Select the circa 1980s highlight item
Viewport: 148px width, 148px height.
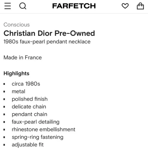click(x=26, y=84)
